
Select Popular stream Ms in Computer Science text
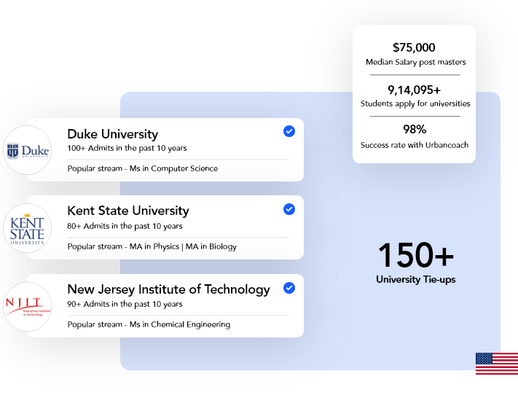pos(143,168)
